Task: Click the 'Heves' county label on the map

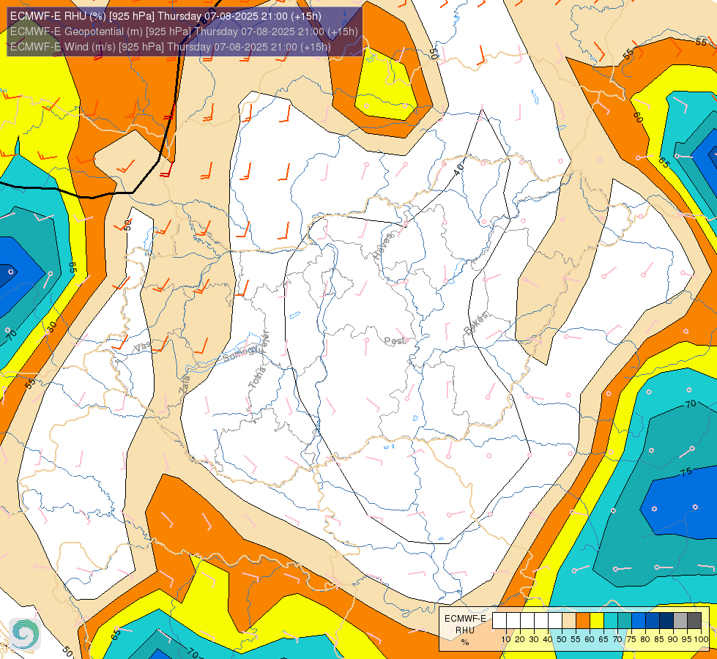Action: click(383, 246)
